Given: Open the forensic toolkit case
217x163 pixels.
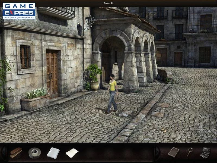Looking at the screenshot, I should [x=205, y=152].
